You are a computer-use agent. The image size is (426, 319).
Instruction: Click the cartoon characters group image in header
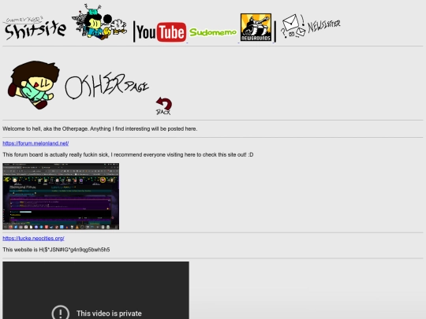point(99,22)
